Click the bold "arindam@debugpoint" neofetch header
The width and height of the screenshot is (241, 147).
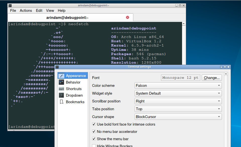click(134, 28)
